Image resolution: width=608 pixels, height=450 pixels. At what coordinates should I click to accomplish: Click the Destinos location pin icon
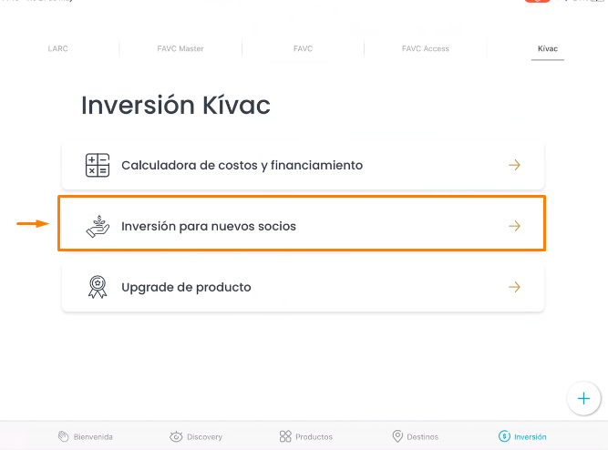coord(397,436)
